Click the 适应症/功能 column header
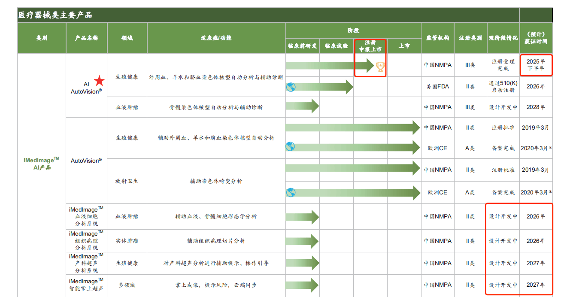Image resolution: width=570 pixels, height=297 pixels. coord(216,38)
